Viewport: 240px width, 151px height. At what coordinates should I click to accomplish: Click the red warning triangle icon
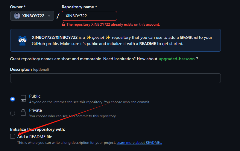(x=63, y=24)
